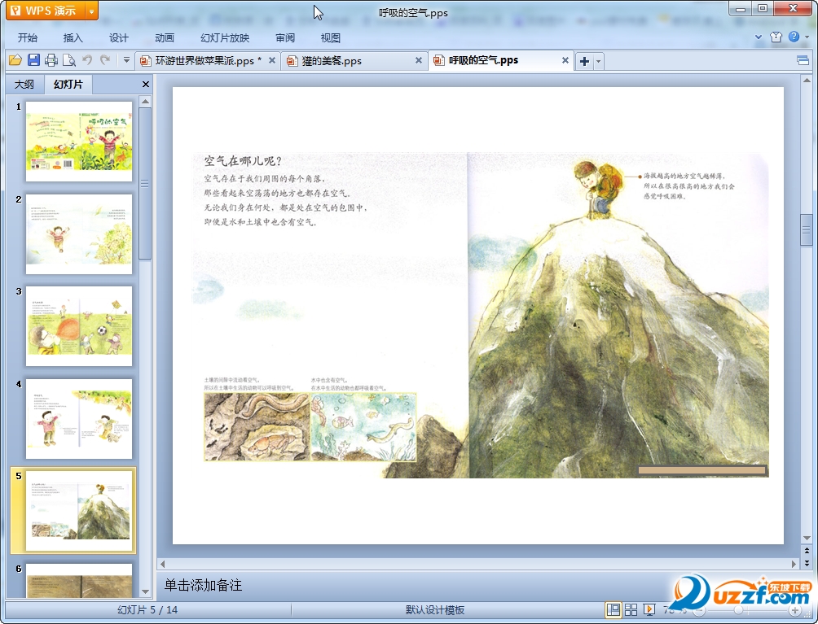The image size is (818, 624).
Task: Redo the last action
Action: coord(105,60)
